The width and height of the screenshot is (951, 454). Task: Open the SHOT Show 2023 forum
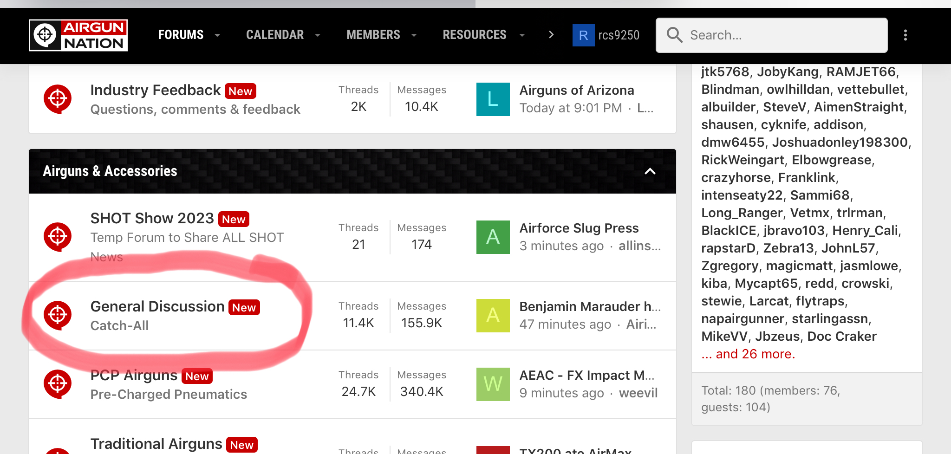pos(152,218)
